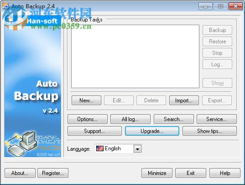Open the Options... dialog

[88, 119]
